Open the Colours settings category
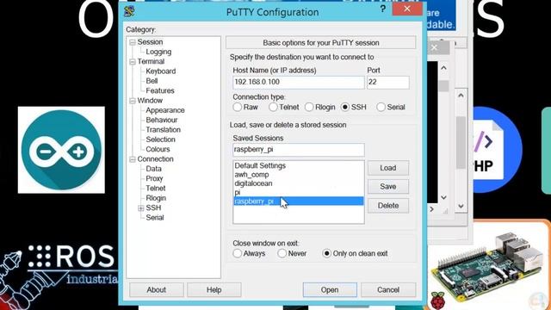Viewport: 551px width, 310px height. [x=158, y=149]
